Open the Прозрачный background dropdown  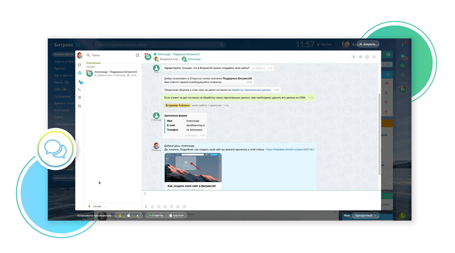pos(366,215)
